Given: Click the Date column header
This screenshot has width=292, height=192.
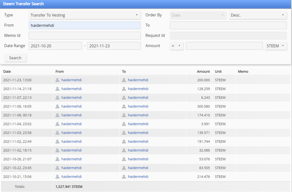Looking at the screenshot, I should point(7,71).
